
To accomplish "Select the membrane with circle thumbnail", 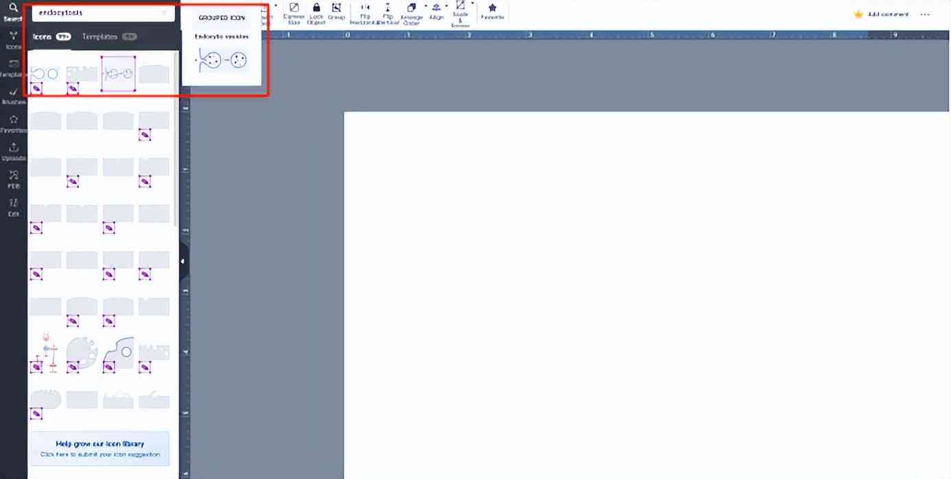I will tap(118, 353).
